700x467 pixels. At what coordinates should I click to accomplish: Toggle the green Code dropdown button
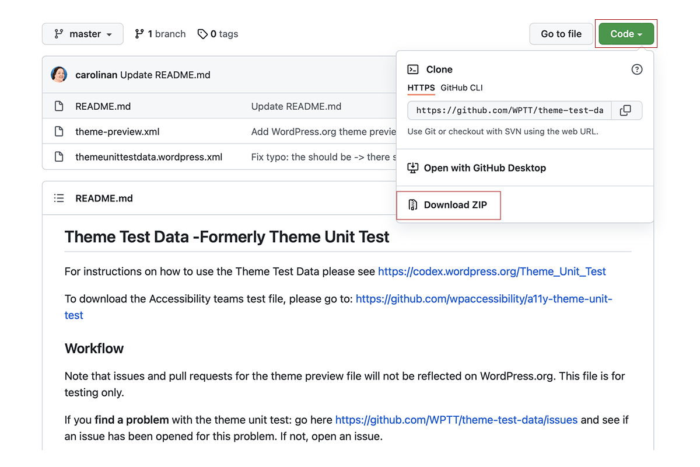coord(626,34)
